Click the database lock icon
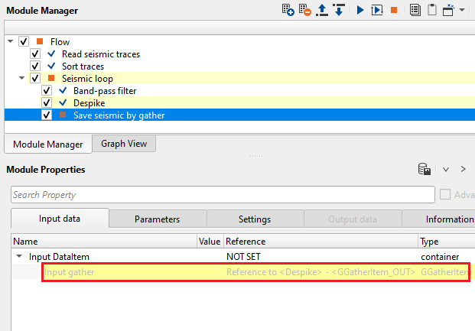 coord(424,169)
